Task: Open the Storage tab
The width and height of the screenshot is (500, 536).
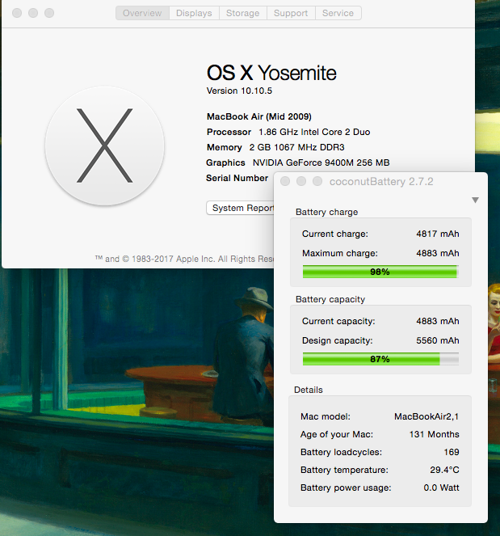Action: click(243, 13)
